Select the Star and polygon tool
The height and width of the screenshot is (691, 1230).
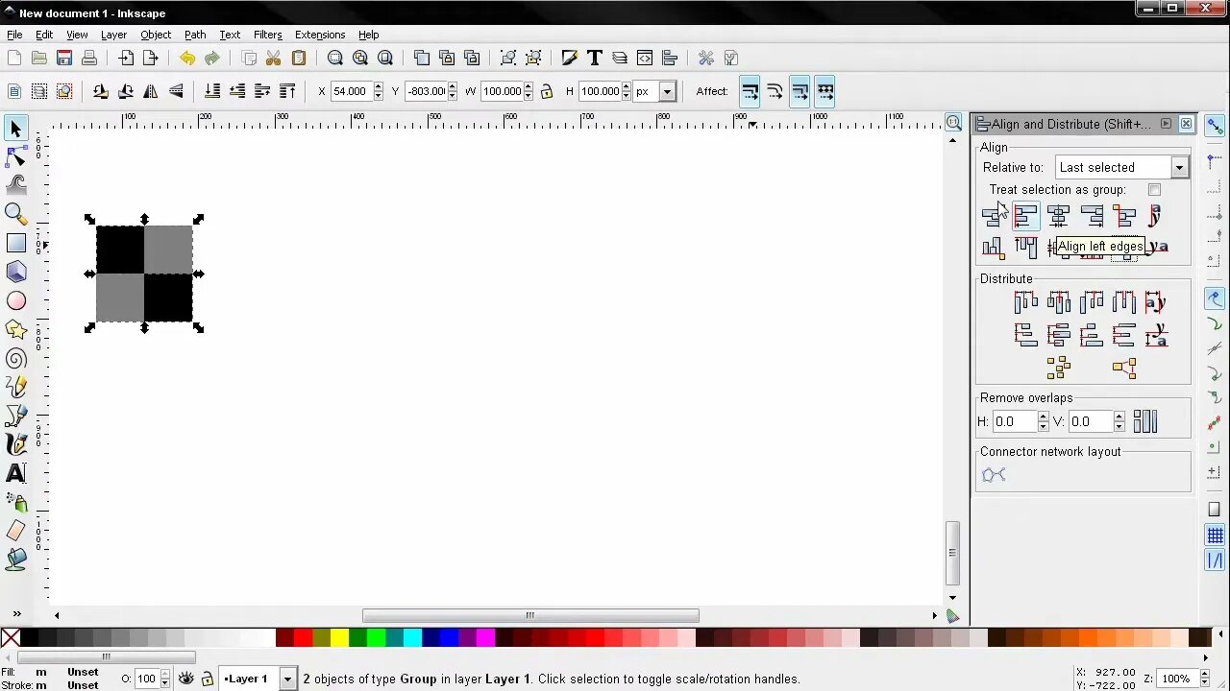pos(15,330)
